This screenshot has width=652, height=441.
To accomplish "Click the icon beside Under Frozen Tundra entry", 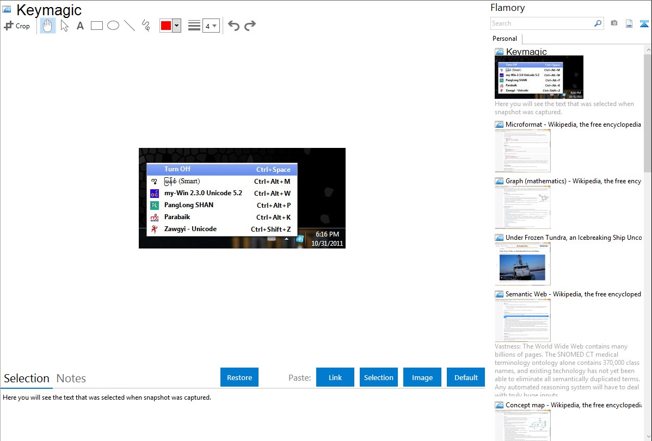I will 500,237.
